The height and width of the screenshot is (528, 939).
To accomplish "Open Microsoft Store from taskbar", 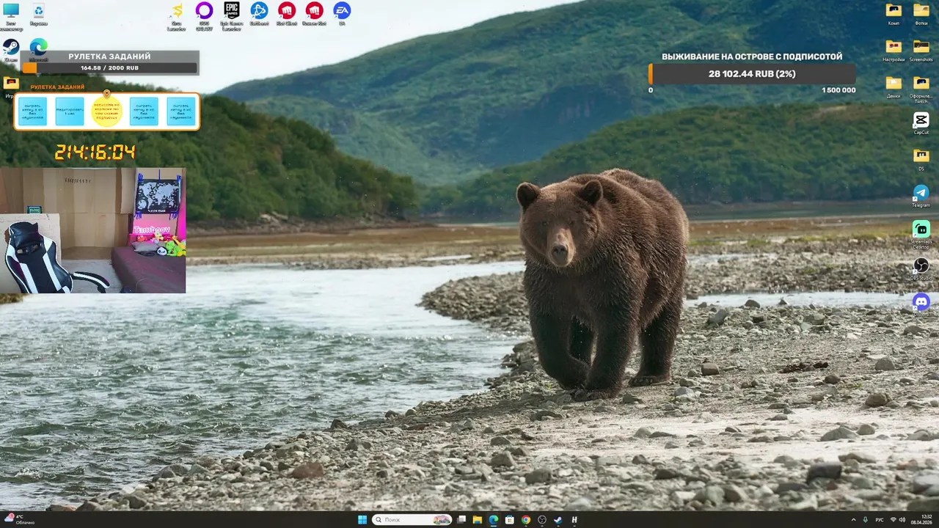I will 510,520.
